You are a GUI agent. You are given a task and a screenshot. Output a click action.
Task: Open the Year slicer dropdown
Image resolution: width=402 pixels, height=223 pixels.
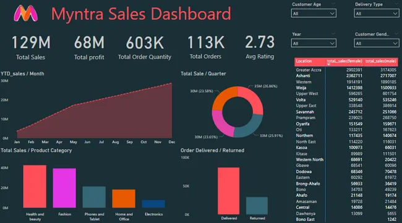(314, 43)
